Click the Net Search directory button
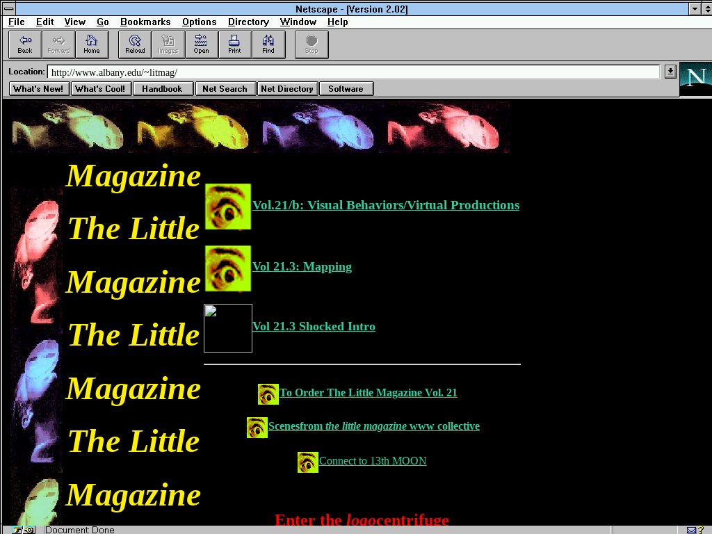 225,88
